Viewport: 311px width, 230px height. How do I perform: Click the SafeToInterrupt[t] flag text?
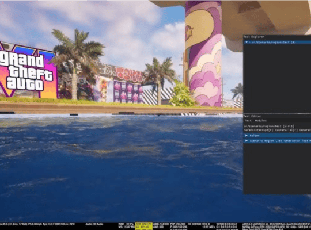(x=259, y=130)
